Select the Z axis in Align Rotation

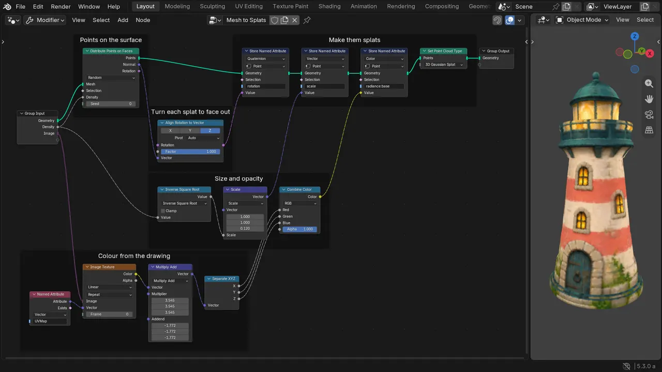(210, 131)
